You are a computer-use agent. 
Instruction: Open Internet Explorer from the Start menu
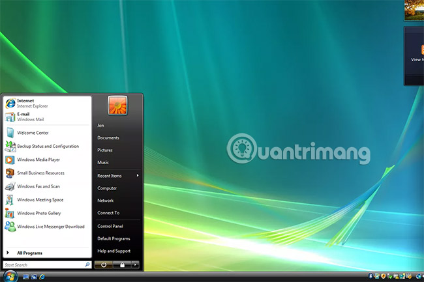[47, 104]
